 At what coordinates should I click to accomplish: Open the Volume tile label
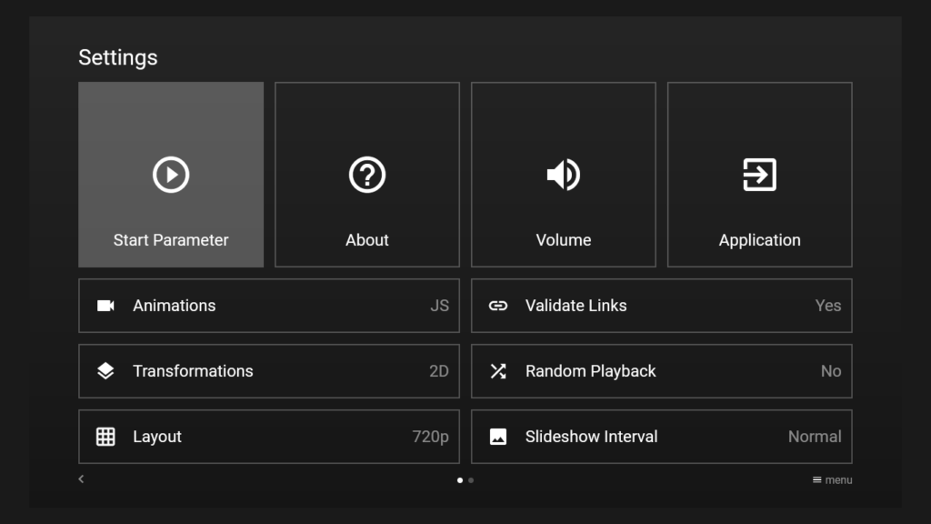click(564, 240)
